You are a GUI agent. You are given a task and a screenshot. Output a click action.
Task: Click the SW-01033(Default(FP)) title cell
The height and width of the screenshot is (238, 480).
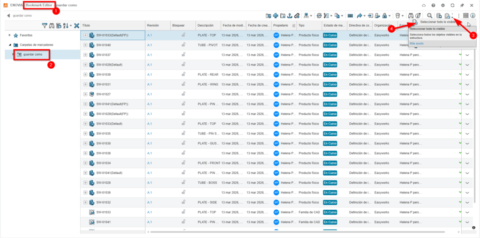[112, 35]
